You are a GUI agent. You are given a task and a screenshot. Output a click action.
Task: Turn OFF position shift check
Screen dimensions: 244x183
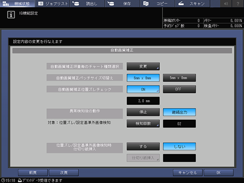click(179, 89)
